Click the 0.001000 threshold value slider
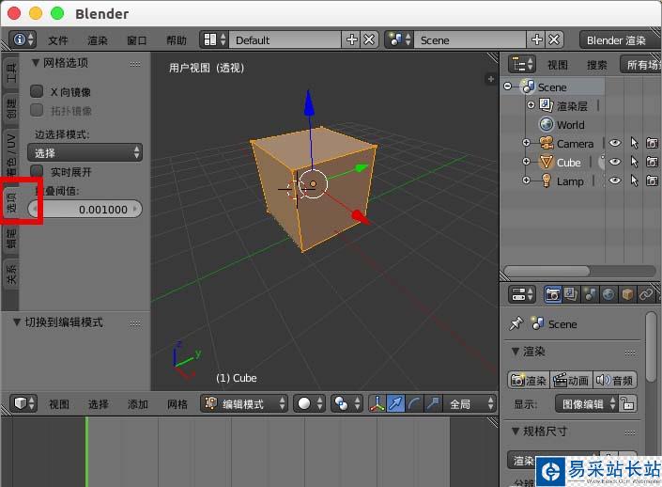The height and width of the screenshot is (487, 662). click(x=85, y=210)
